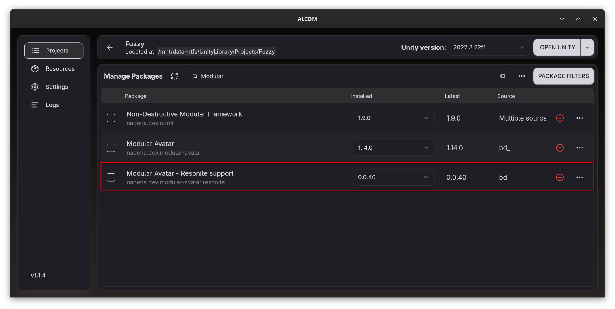The image size is (615, 309).
Task: Clear the Modular search query
Action: [x=502, y=76]
